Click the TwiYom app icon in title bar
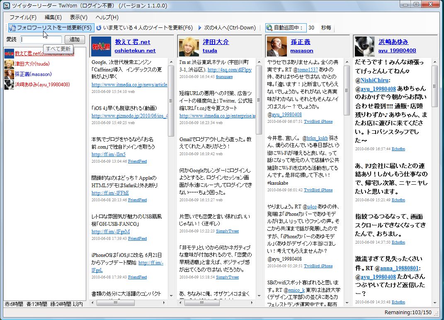 point(7,5)
